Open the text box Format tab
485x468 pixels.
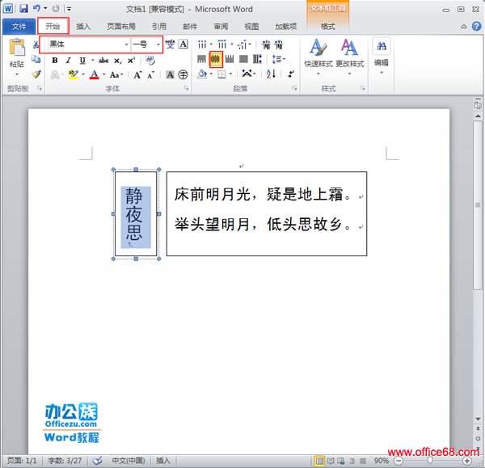(328, 27)
